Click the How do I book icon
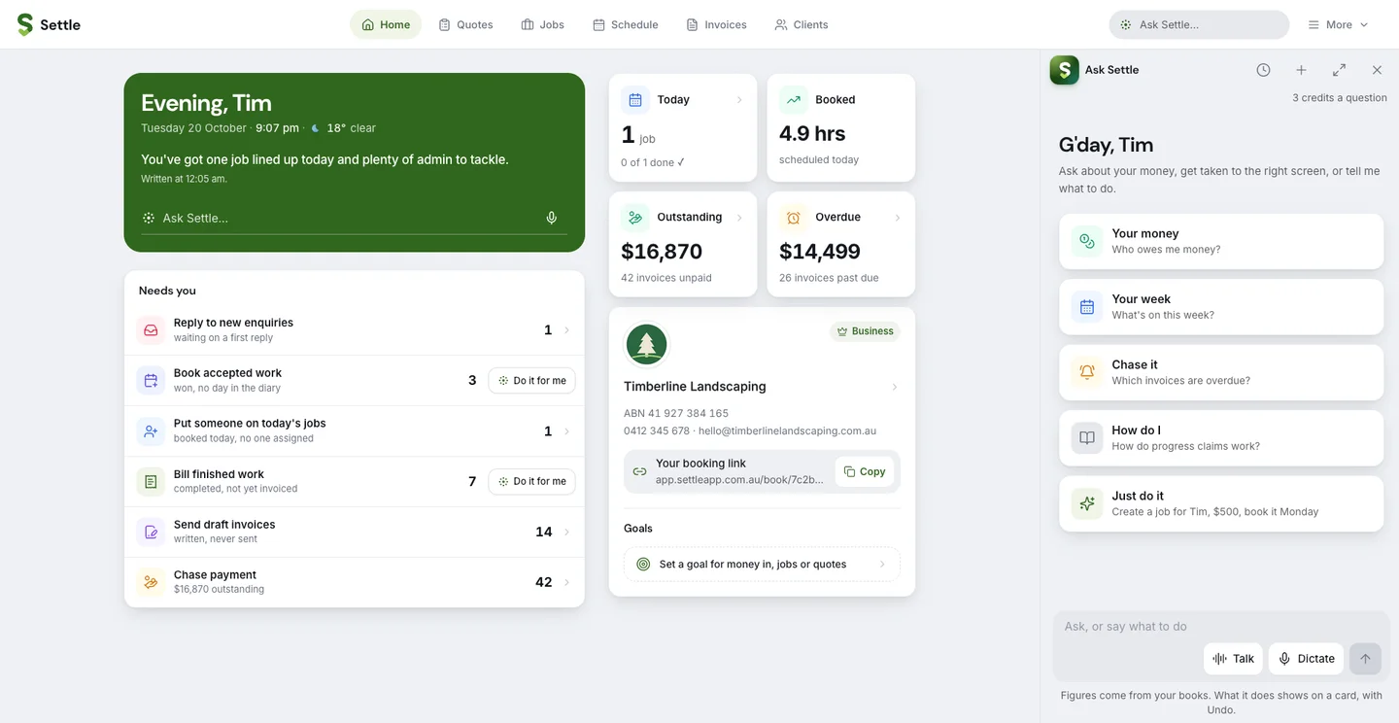This screenshot has height=723, width=1399. click(1087, 438)
